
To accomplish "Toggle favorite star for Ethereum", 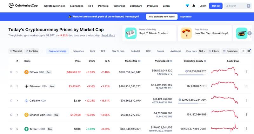I will (11, 86).
